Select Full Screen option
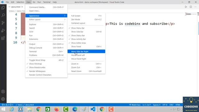 (86, 16)
